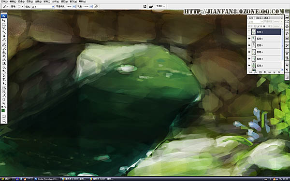Select the Magic Wand tool

tap(4, 32)
